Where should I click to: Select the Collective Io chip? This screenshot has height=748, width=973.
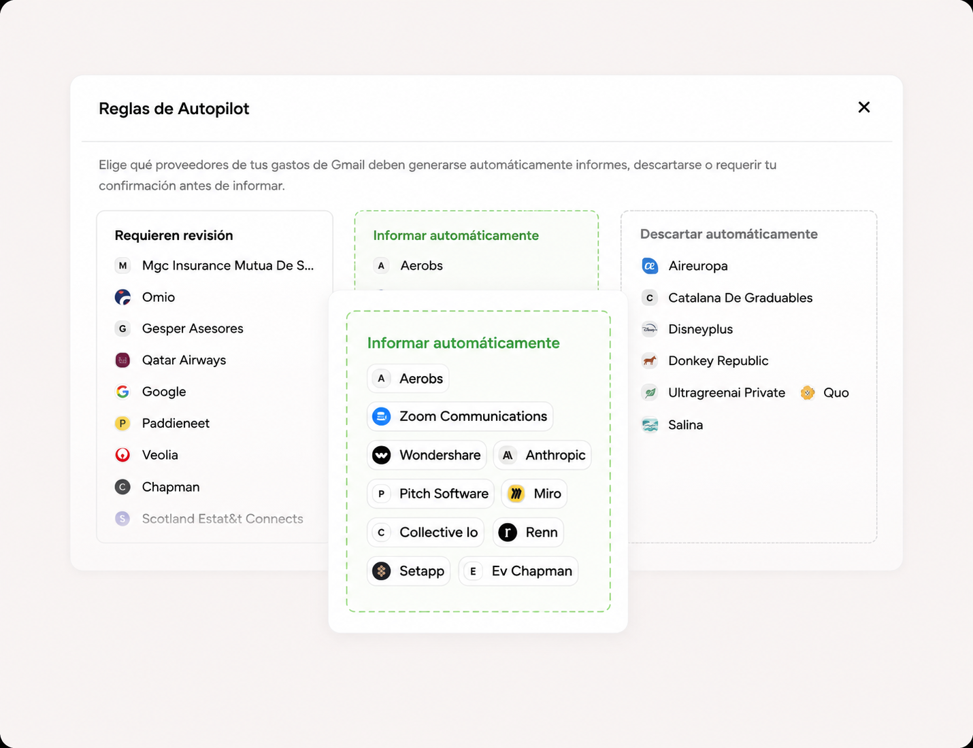pyautogui.click(x=426, y=532)
